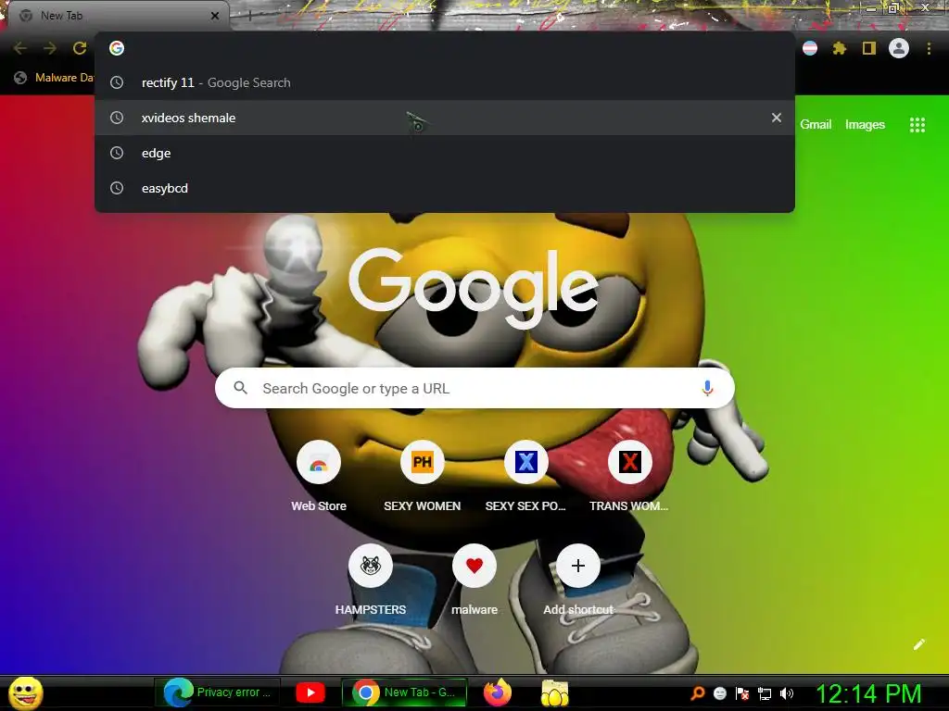This screenshot has width=949, height=711.
Task: Select the 'easybcd' history suggestion
Action: click(x=445, y=188)
